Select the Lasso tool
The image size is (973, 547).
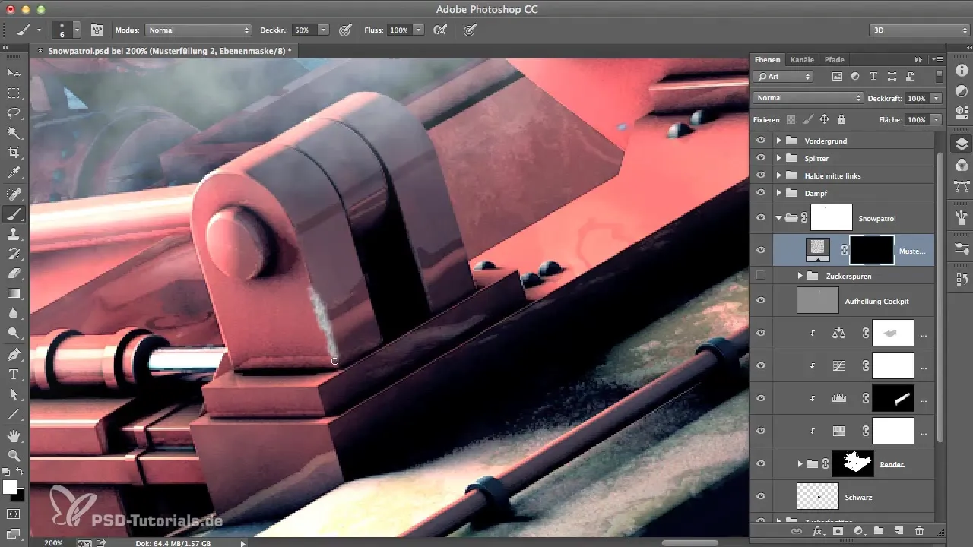point(14,113)
